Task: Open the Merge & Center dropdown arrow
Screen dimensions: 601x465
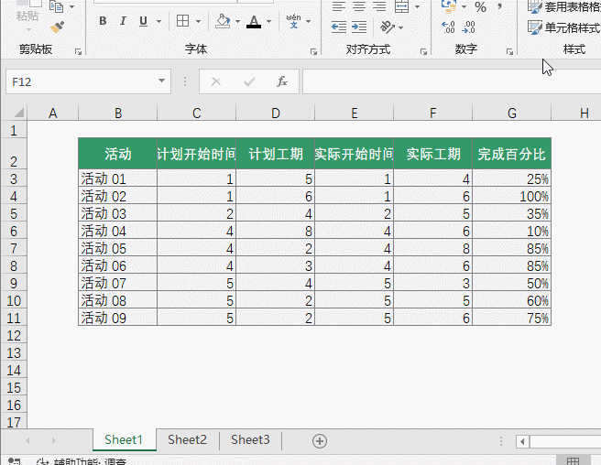Action: tap(417, 6)
